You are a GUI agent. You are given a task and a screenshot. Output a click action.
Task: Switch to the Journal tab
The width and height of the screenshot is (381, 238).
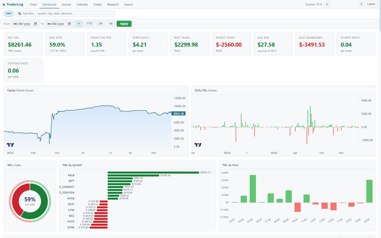click(66, 4)
